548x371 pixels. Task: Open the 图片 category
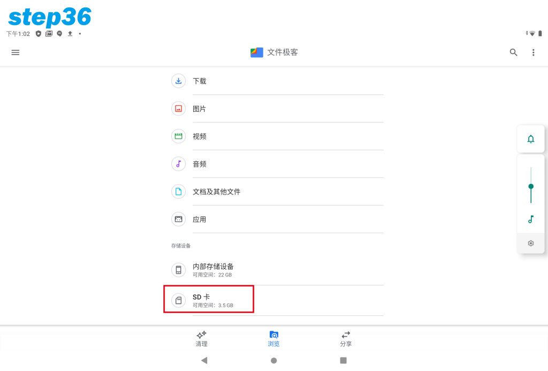(277, 109)
